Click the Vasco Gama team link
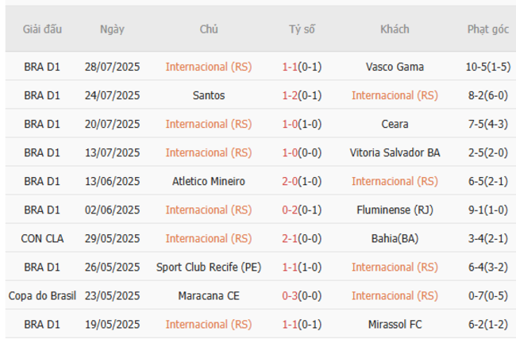Image resolution: width=516 pixels, height=339 pixels. (x=395, y=67)
